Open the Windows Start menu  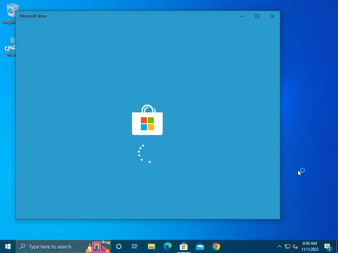8,246
